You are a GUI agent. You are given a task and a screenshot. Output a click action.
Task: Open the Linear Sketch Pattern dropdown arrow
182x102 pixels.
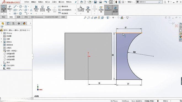[x=75, y=10]
